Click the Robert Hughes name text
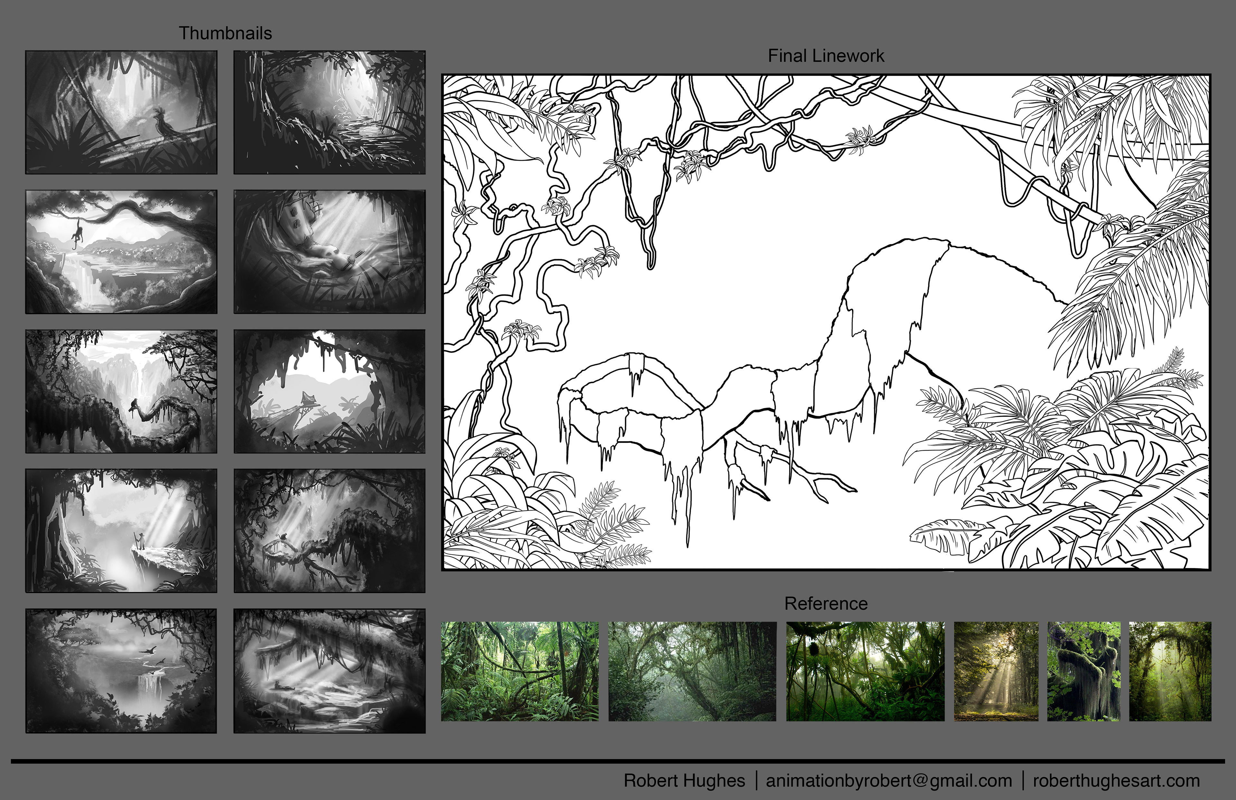The height and width of the screenshot is (800, 1236). 684,781
